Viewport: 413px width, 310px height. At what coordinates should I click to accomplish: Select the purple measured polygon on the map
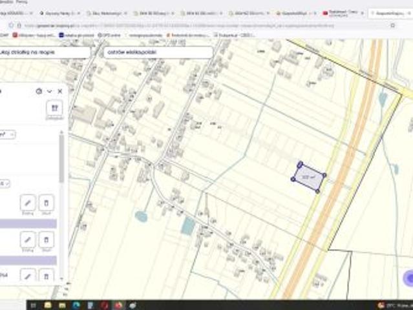click(x=309, y=178)
